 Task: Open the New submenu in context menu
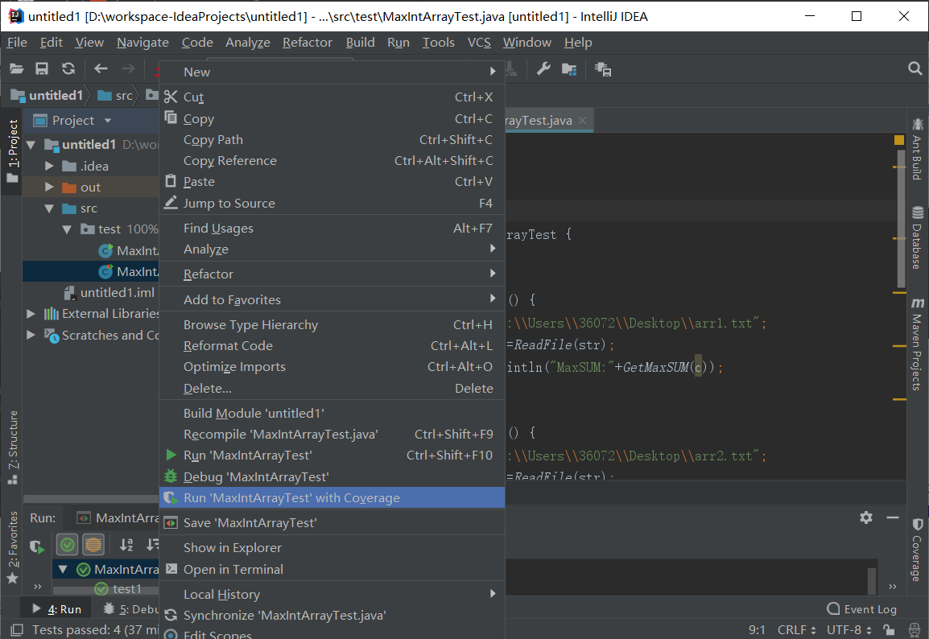332,72
